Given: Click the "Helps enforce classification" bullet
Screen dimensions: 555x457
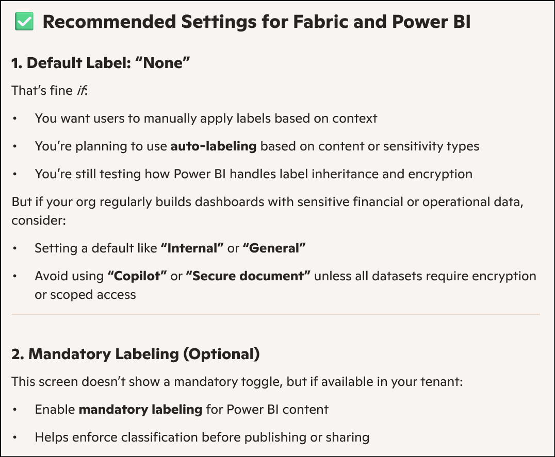Looking at the screenshot, I should click(202, 438).
